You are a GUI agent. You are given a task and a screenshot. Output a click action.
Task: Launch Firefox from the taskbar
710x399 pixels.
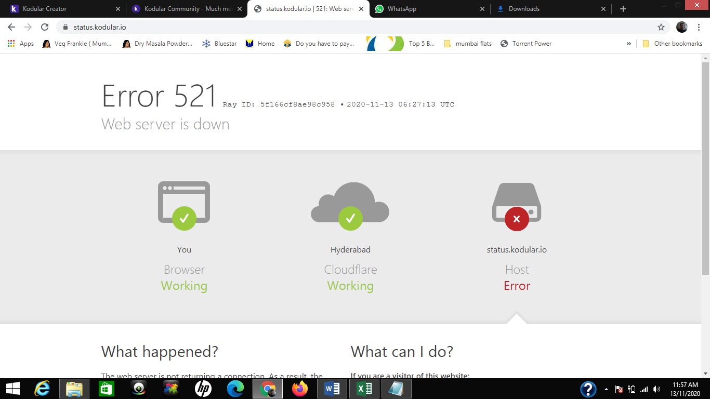click(300, 389)
